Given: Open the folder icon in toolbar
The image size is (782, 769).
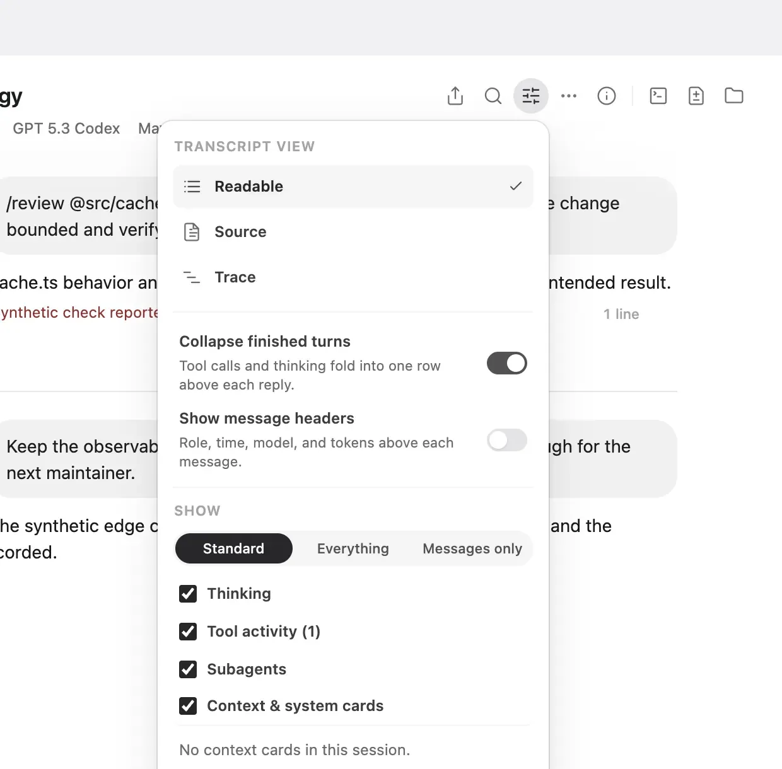Looking at the screenshot, I should [x=734, y=96].
